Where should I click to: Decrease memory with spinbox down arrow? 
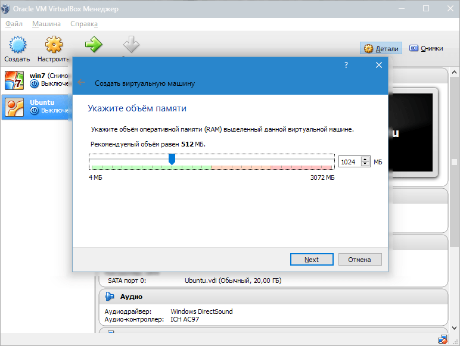(366, 164)
